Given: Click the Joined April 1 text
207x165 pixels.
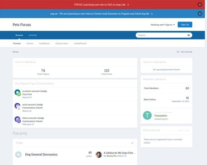Looking at the screenshot, I should click(161, 119).
